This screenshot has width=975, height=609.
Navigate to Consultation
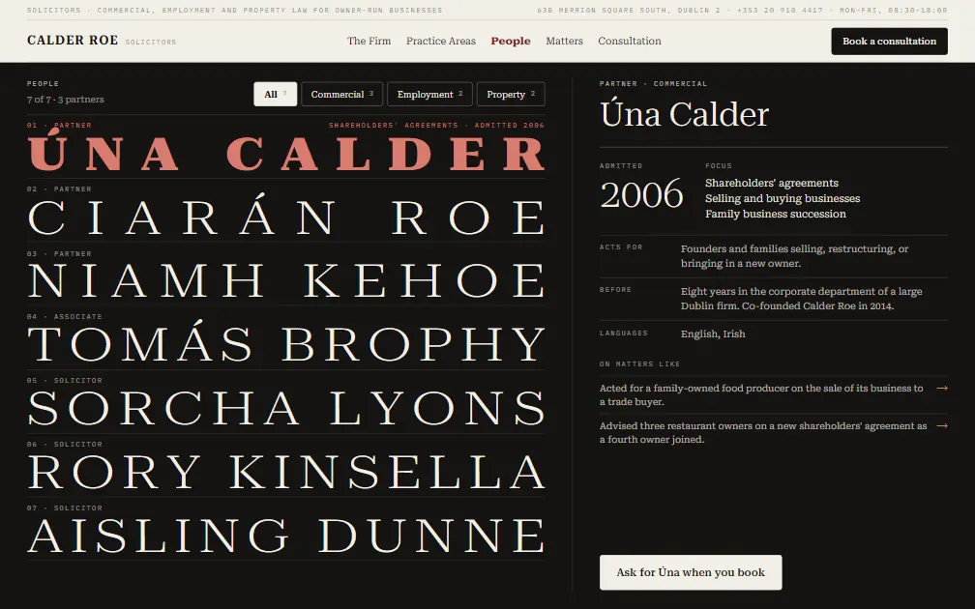point(630,41)
